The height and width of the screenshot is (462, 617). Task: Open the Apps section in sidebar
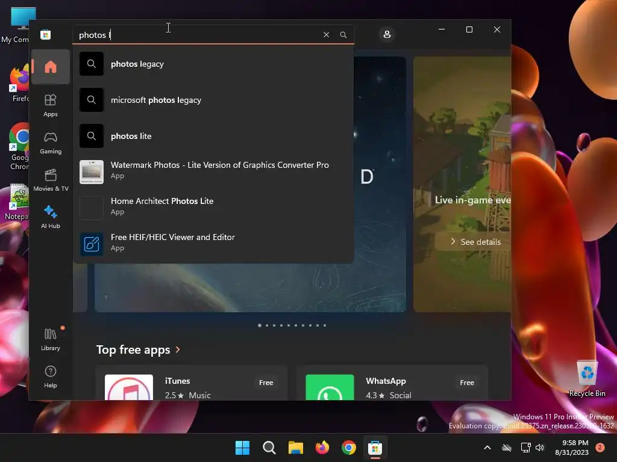(x=51, y=105)
